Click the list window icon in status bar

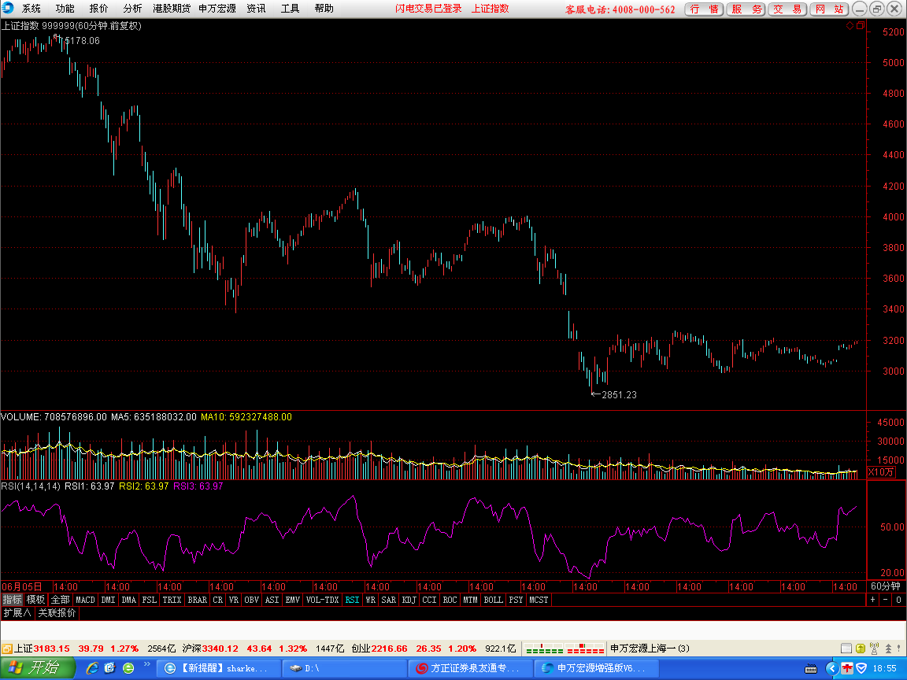(x=846, y=649)
